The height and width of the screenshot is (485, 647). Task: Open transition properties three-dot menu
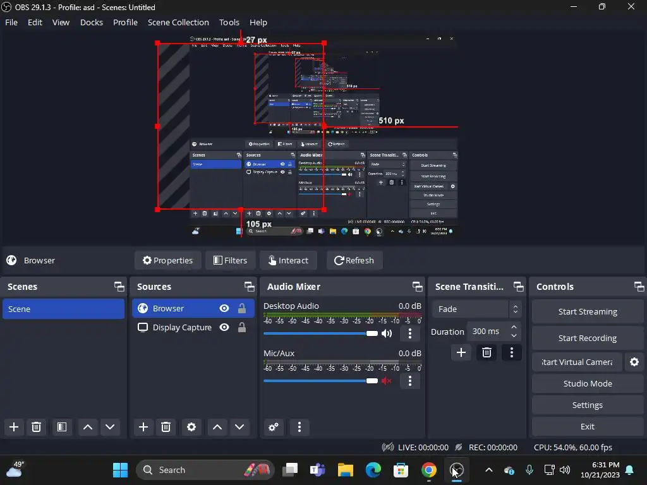pos(512,352)
